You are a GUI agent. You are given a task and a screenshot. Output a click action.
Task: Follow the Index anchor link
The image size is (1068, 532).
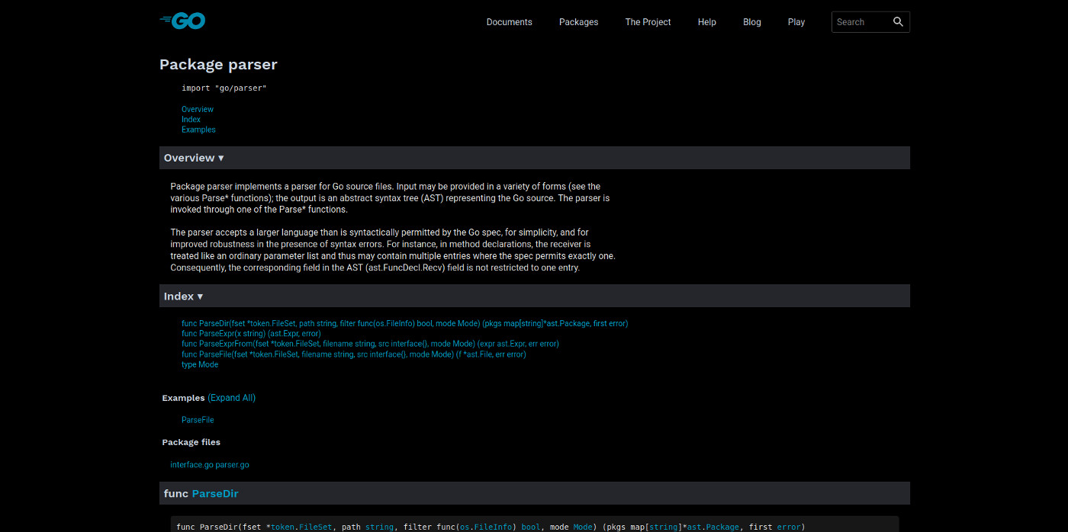(191, 119)
